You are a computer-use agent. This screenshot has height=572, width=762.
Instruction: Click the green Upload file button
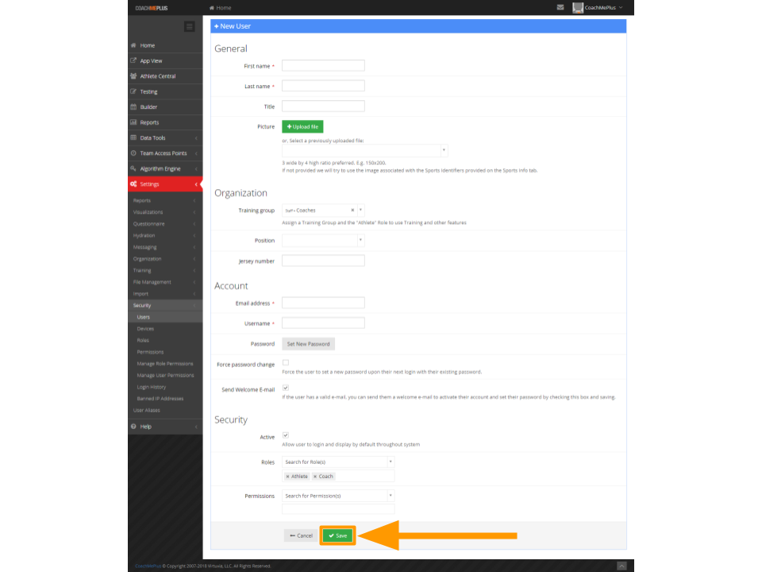(302, 126)
